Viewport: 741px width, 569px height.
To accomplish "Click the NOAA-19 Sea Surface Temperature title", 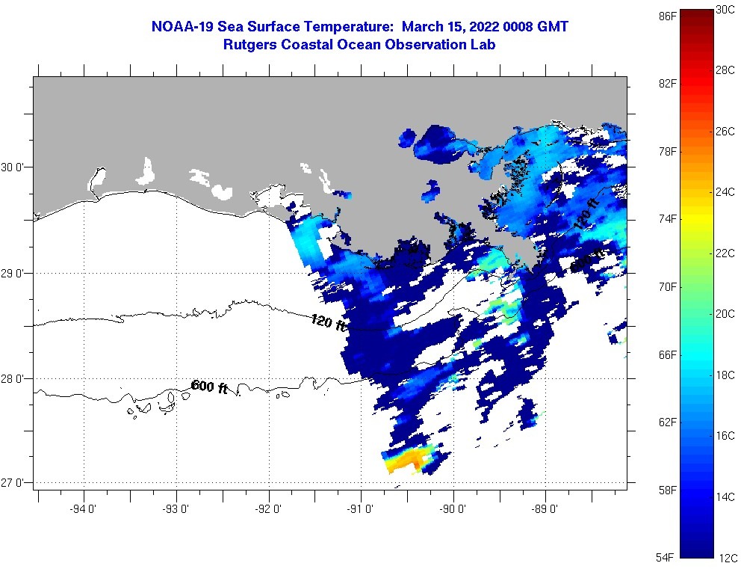I will [x=359, y=26].
